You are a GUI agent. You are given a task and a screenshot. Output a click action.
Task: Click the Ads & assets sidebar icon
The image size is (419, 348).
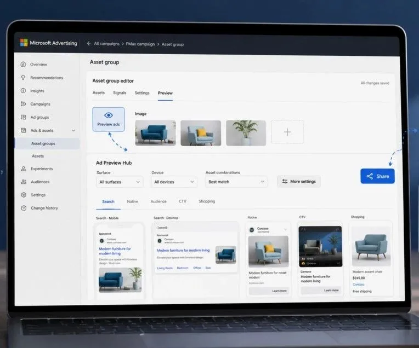(x=24, y=130)
